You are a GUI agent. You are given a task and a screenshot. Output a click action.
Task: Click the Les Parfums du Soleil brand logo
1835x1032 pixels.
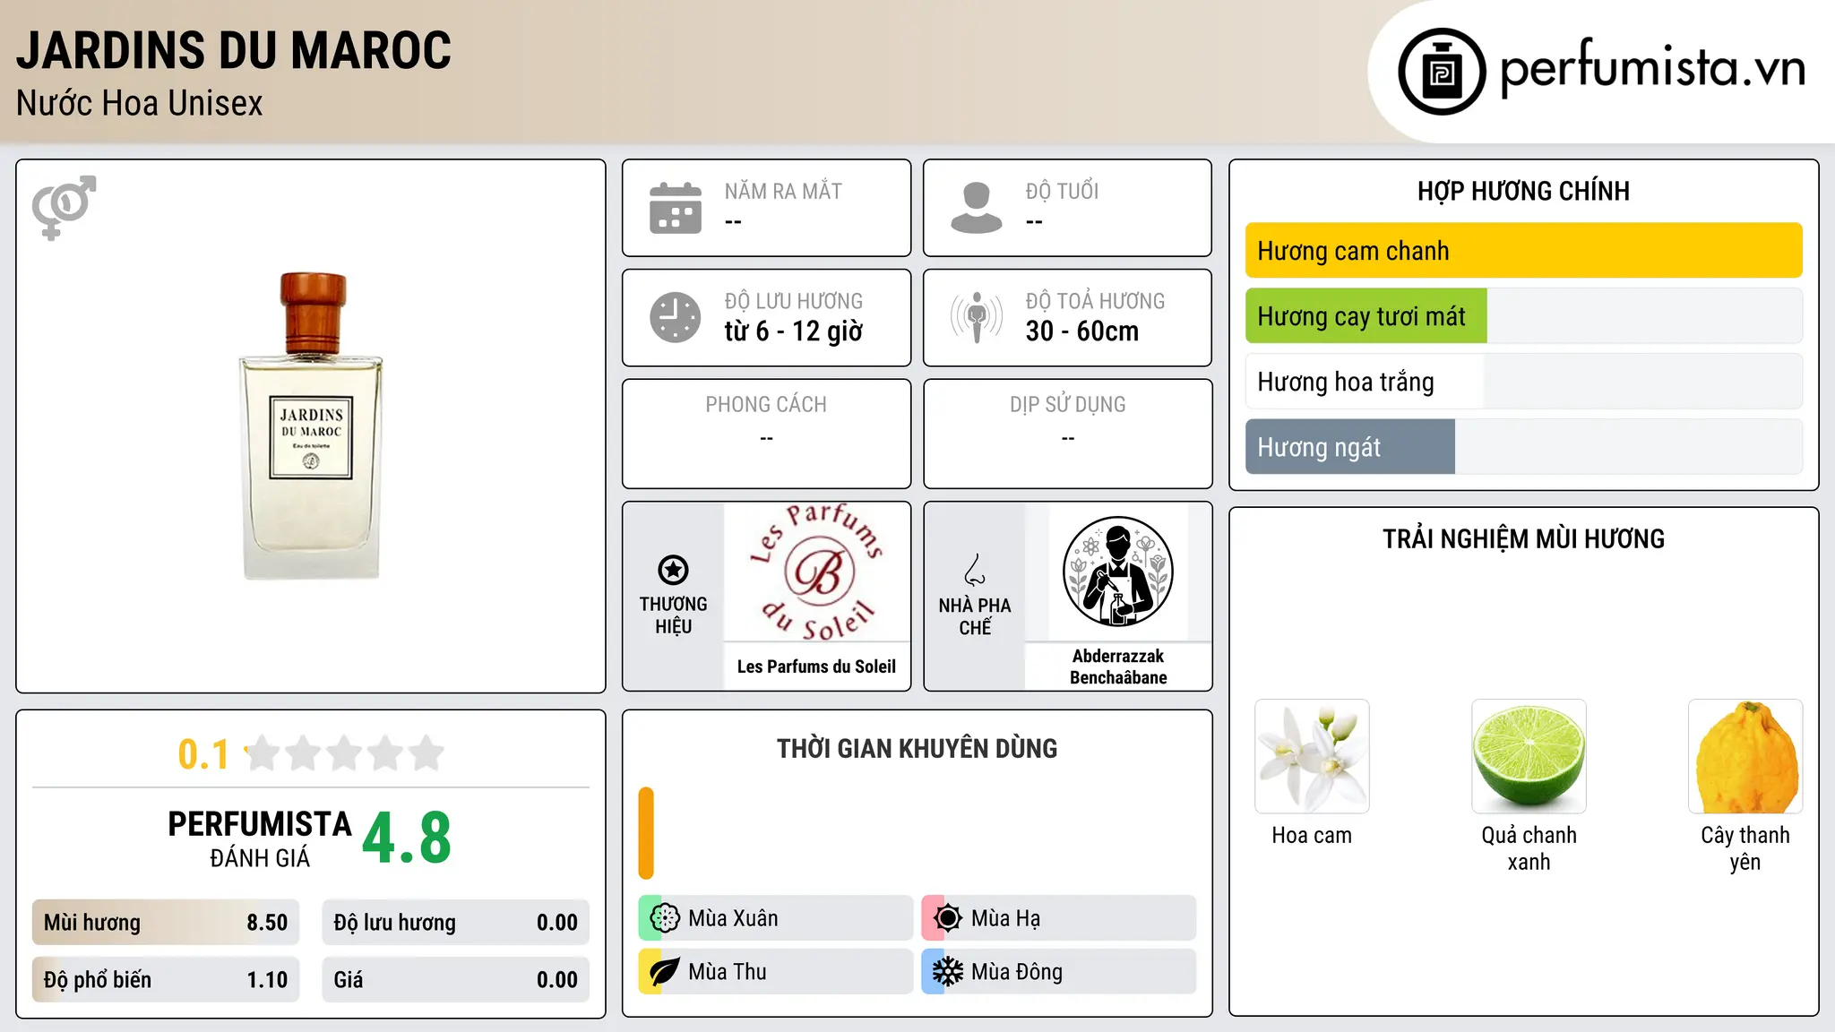coord(816,572)
